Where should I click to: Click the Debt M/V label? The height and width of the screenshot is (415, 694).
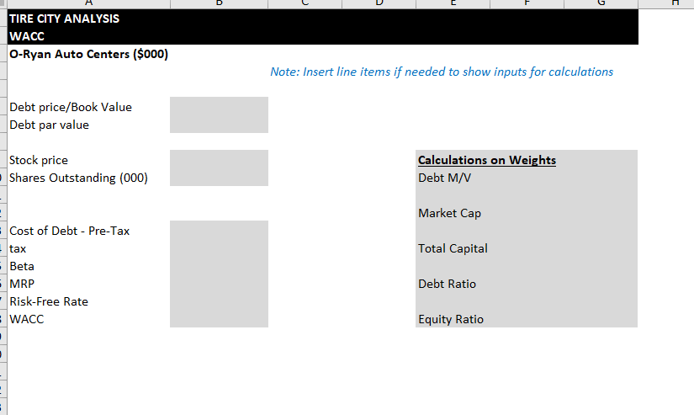(444, 178)
